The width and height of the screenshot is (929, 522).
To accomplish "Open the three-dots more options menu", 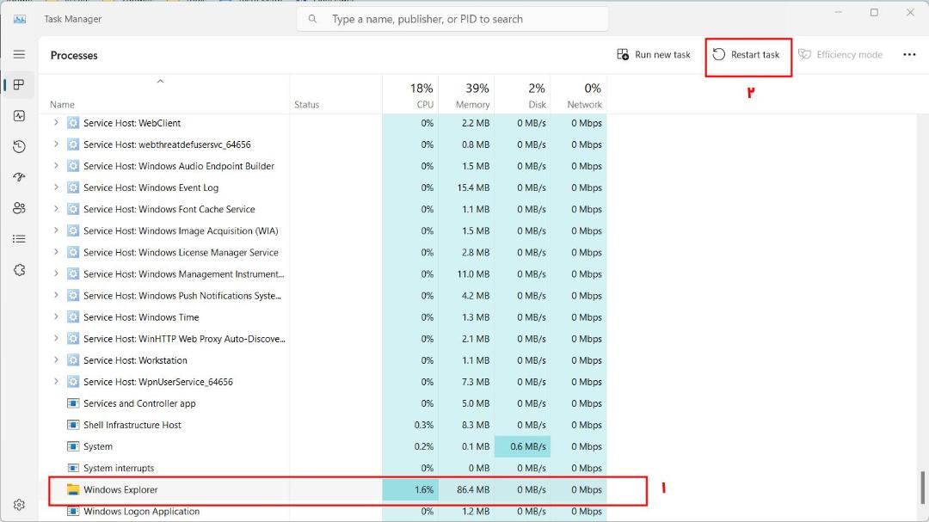I will (909, 54).
